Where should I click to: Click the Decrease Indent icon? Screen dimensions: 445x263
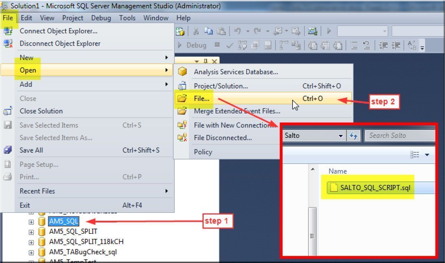pyautogui.click(x=383, y=45)
